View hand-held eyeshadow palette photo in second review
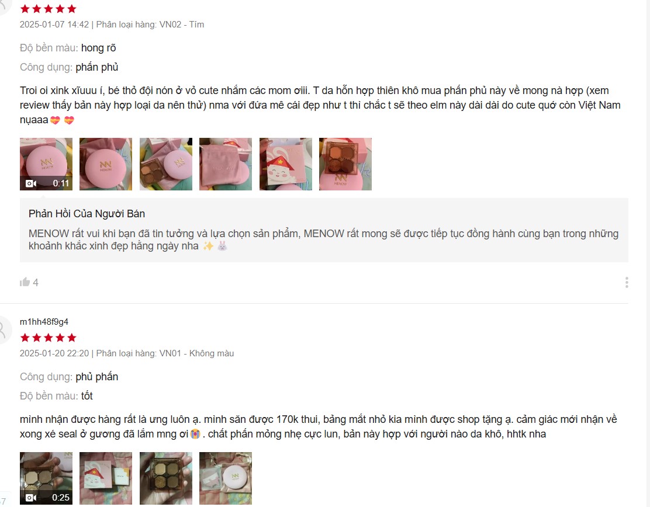This screenshot has width=650, height=507. pyautogui.click(x=166, y=478)
